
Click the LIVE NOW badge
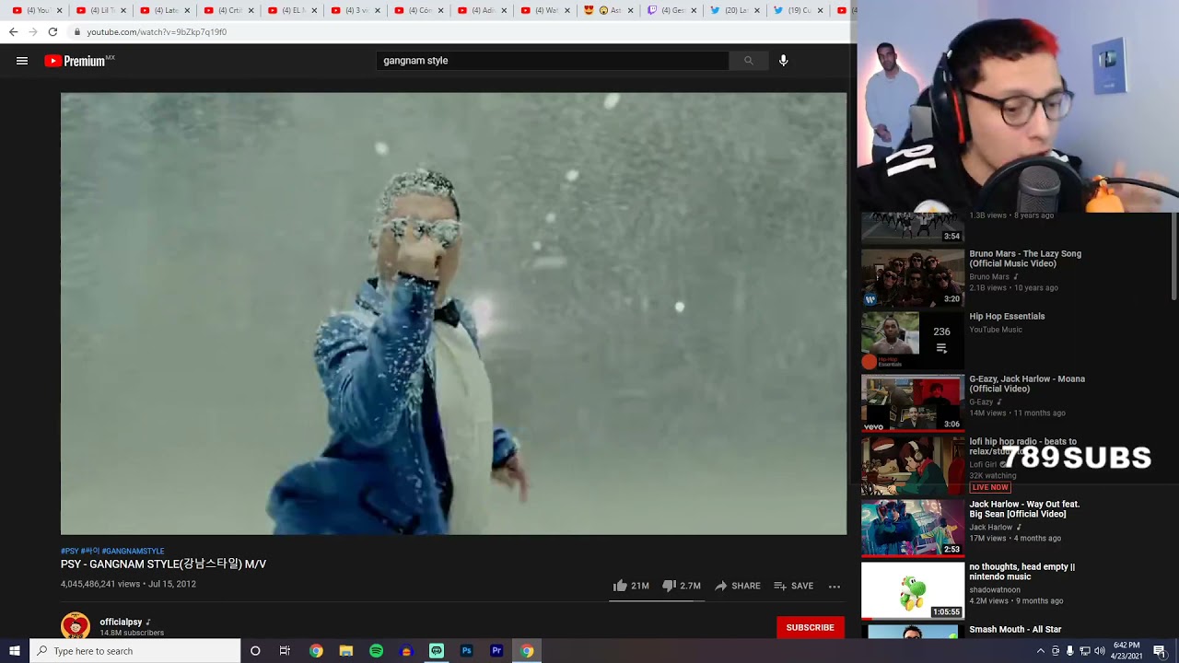coord(990,487)
